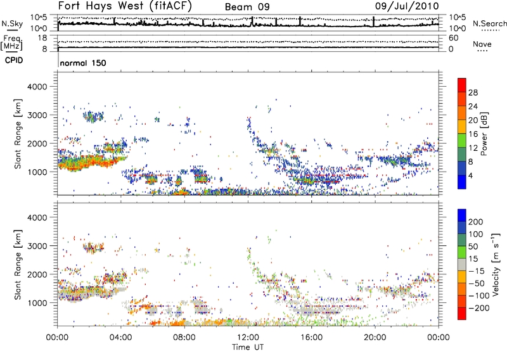Click the 'Nave' legend label
Viewport: 507px width, 351px height.
(x=482, y=44)
